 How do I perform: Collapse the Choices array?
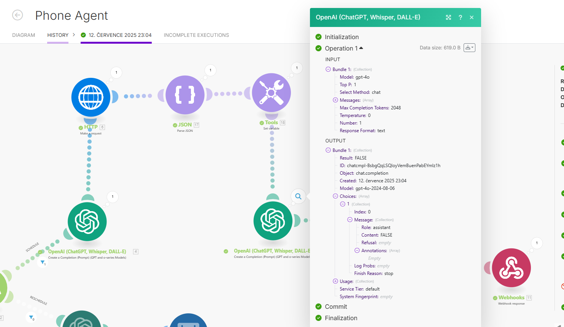335,196
